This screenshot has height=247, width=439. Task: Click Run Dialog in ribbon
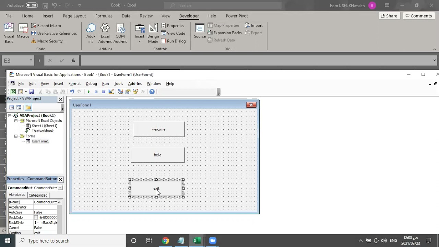(x=174, y=41)
